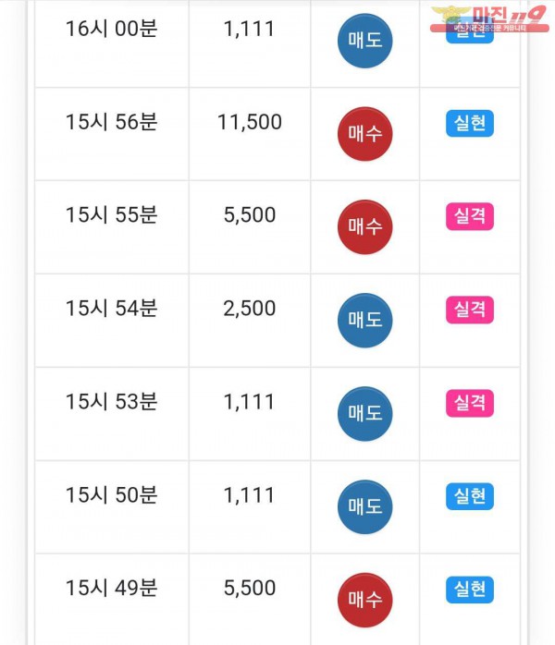Image resolution: width=555 pixels, height=645 pixels.
Task: Click the red 매수 circle in 15시 55분 row
Action: click(364, 227)
